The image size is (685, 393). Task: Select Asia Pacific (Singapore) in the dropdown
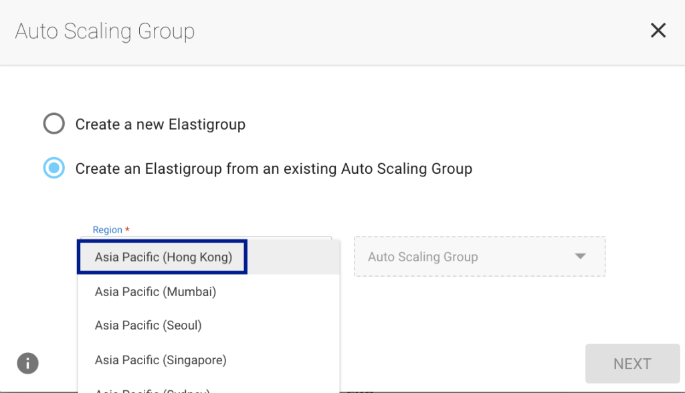coord(161,360)
